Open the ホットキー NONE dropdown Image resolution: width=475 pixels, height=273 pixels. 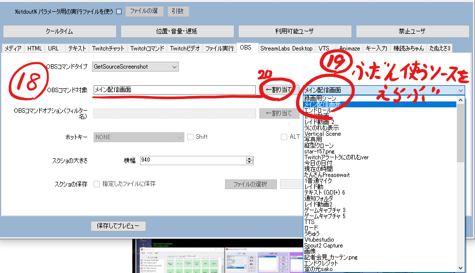point(139,137)
